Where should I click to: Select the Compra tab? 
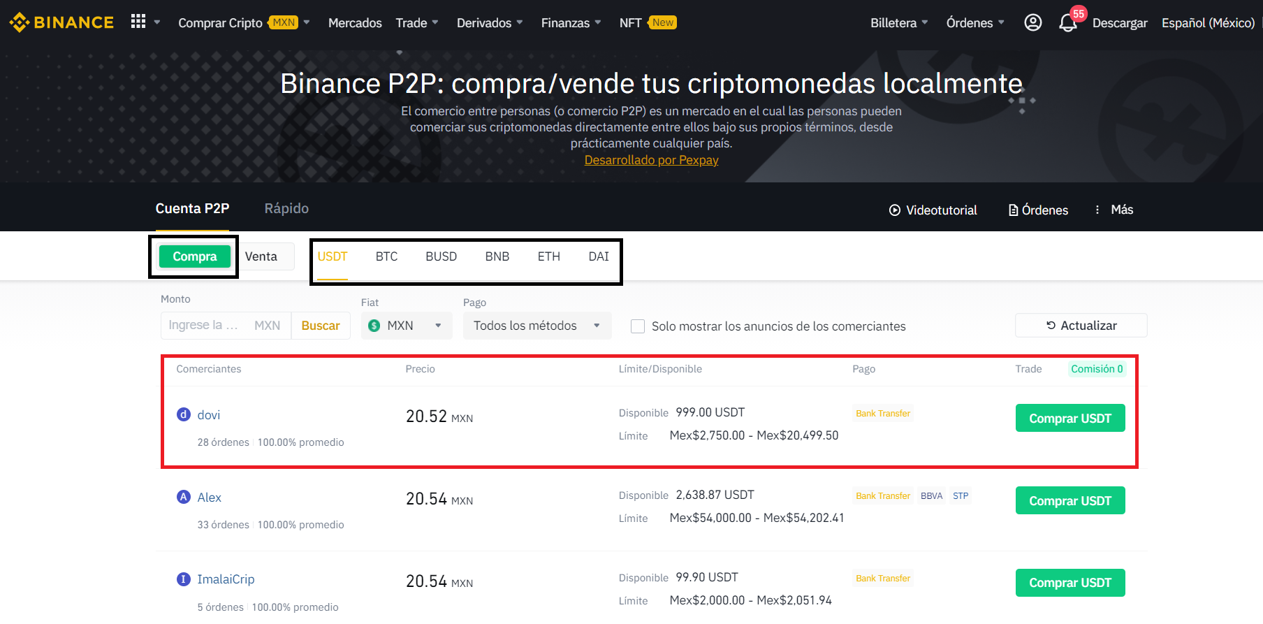pyautogui.click(x=195, y=256)
